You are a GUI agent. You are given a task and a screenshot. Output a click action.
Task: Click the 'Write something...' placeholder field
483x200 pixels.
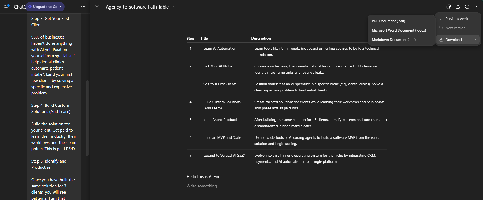[x=203, y=186]
